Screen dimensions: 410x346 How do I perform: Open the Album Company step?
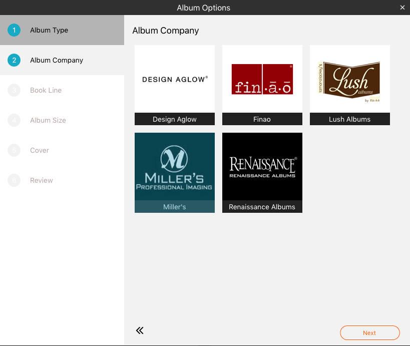pos(62,60)
